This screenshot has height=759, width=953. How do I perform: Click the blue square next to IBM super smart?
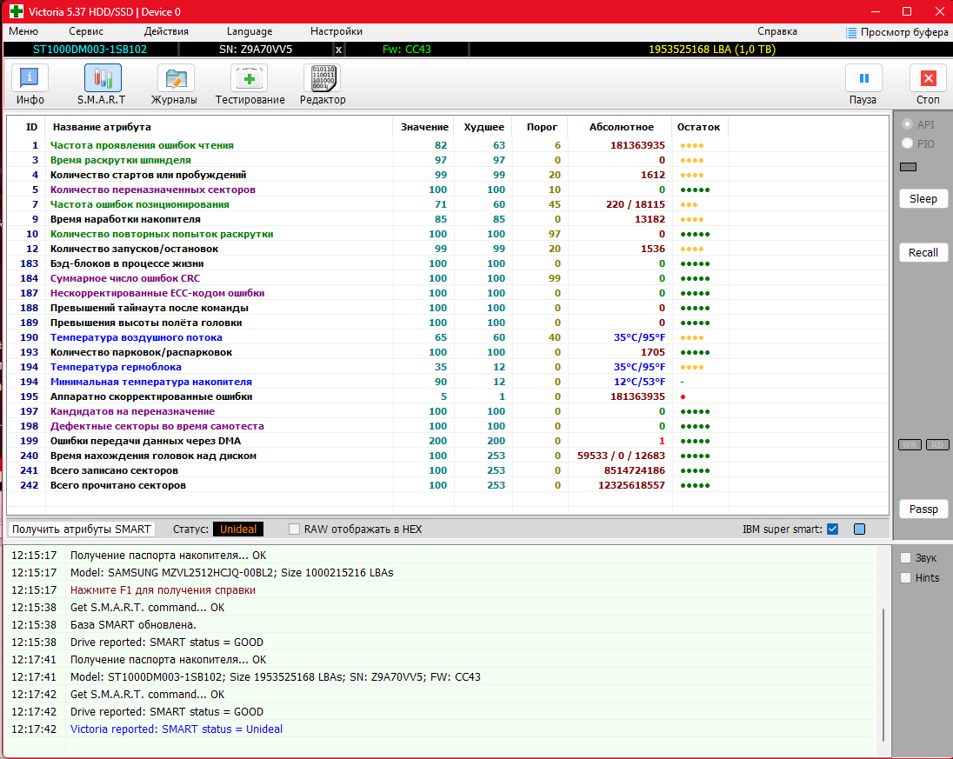click(860, 529)
